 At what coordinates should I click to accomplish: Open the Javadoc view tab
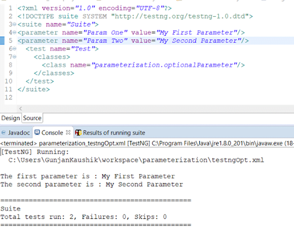(x=16, y=133)
